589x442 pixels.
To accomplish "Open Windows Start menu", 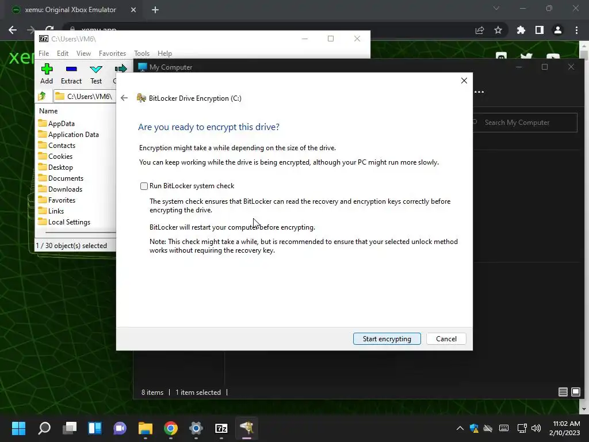I will click(x=19, y=428).
